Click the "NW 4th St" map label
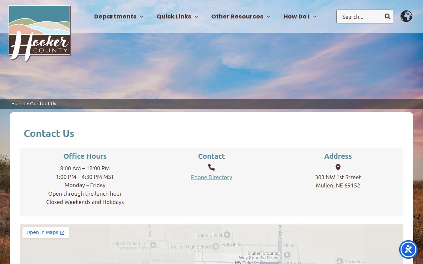Screen dimensions: 423x264 pos(232,245)
